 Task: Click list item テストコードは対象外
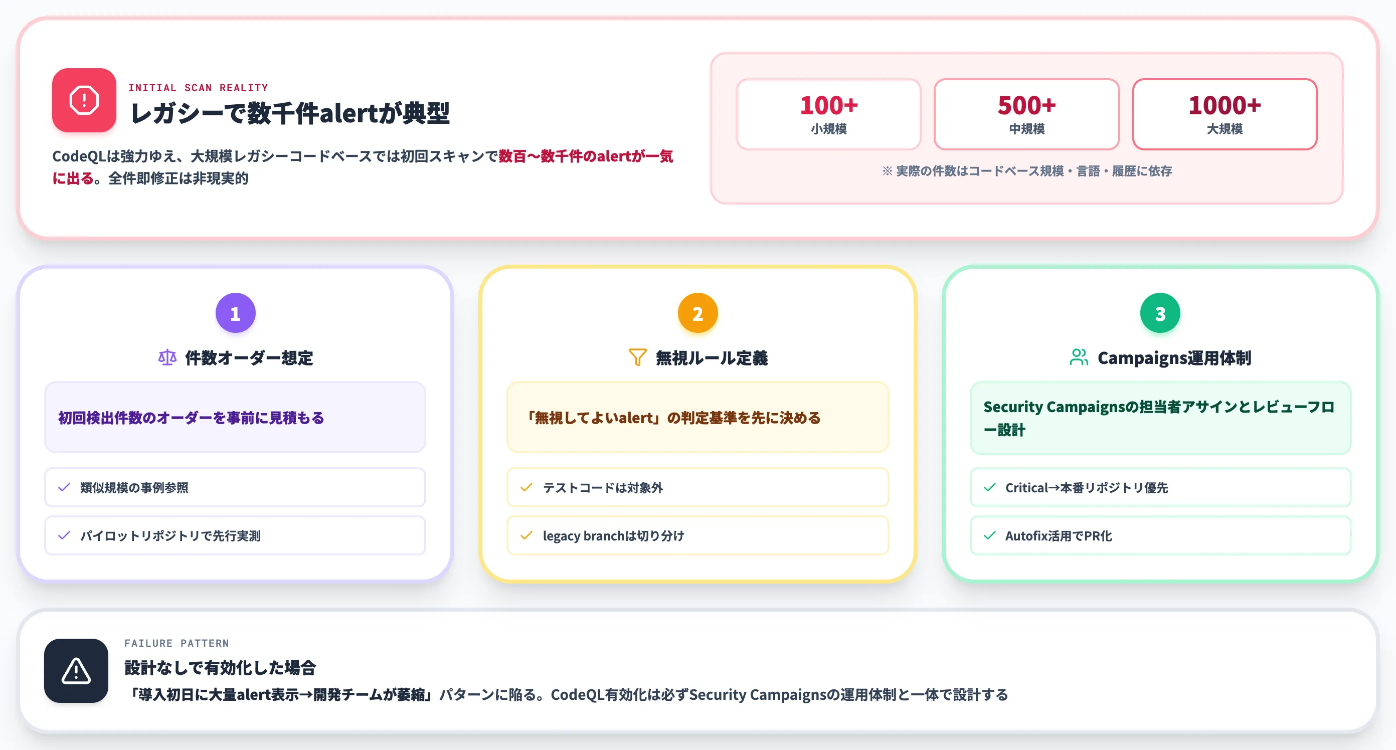[698, 487]
